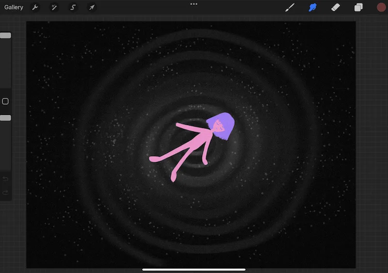Open the Gallery

pyautogui.click(x=14, y=7)
